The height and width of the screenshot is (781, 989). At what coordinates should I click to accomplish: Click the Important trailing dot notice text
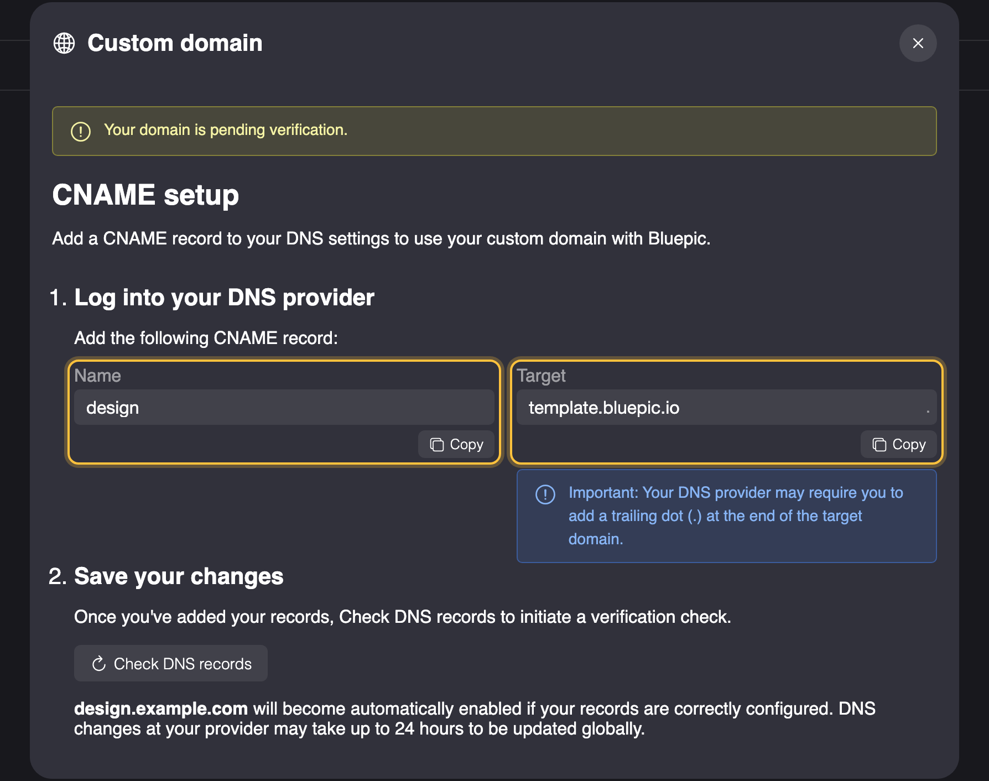(736, 516)
